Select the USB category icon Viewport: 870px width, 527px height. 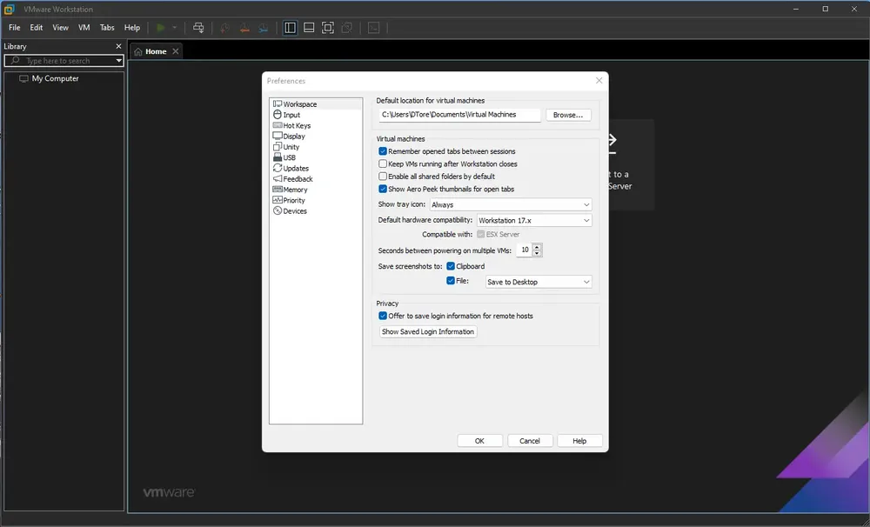[278, 157]
